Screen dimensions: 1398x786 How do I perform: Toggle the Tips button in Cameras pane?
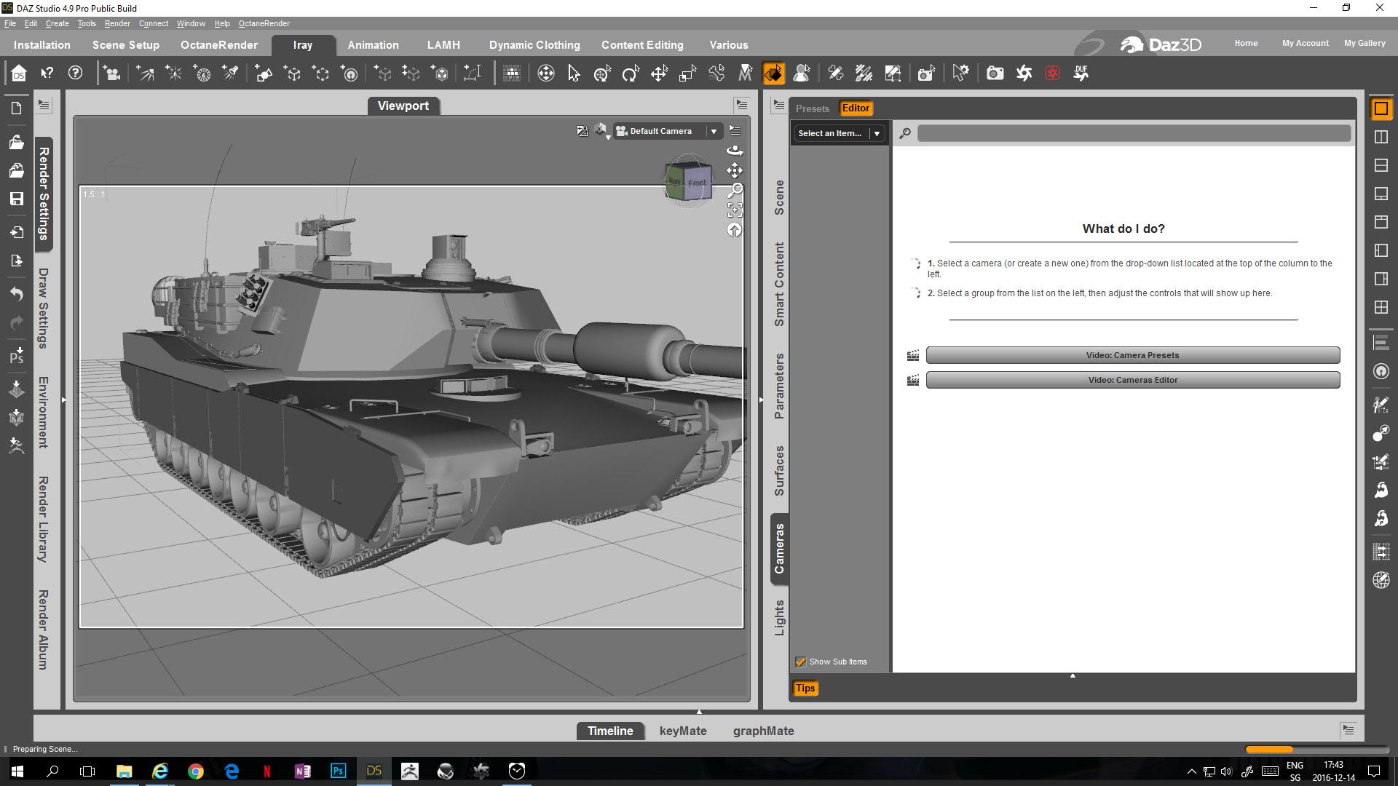805,688
